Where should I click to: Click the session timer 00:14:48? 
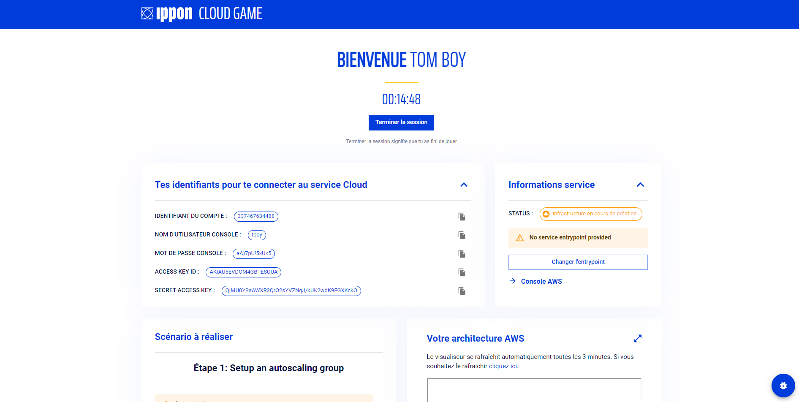[401, 99]
